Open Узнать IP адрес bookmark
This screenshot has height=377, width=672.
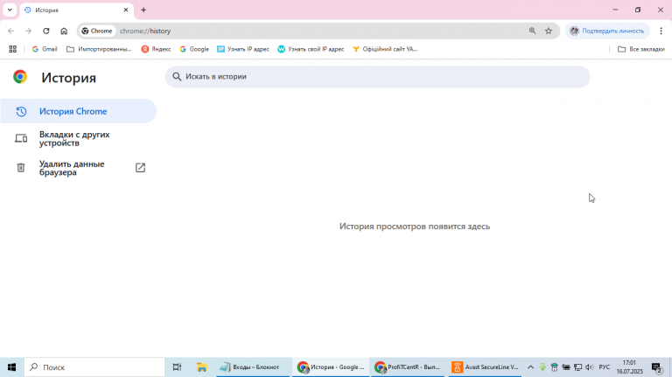pyautogui.click(x=243, y=49)
